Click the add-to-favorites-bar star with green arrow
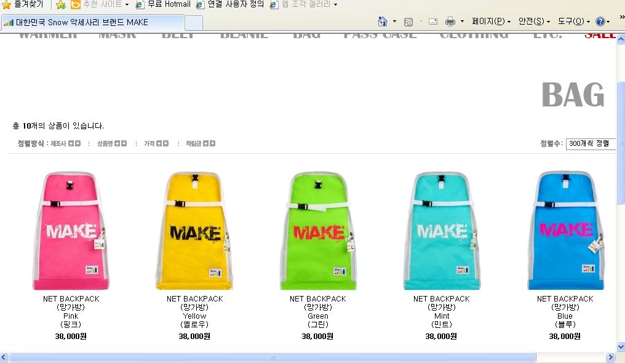 pyautogui.click(x=60, y=5)
